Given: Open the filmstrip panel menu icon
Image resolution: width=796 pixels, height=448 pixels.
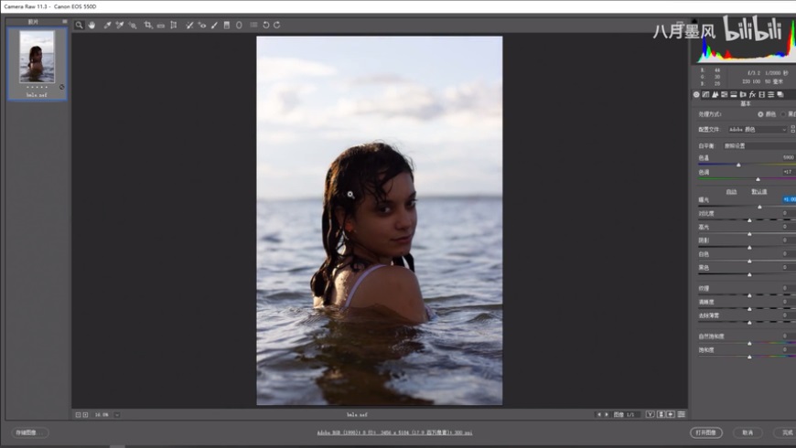Looking at the screenshot, I should pos(64,21).
